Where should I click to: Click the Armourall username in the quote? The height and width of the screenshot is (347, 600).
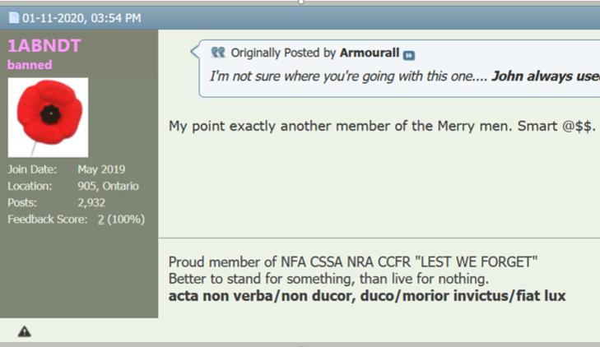click(369, 53)
